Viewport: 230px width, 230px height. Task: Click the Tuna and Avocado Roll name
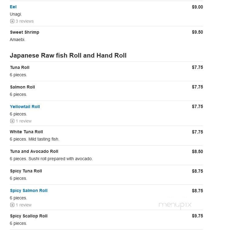[34, 151]
